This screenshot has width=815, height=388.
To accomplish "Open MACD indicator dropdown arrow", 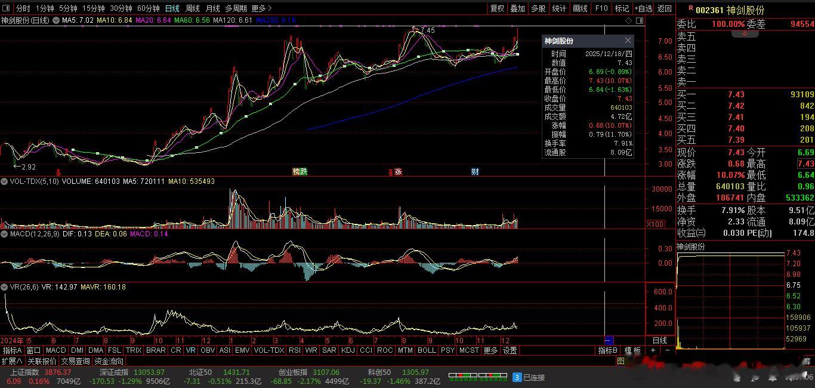I will coord(4,234).
